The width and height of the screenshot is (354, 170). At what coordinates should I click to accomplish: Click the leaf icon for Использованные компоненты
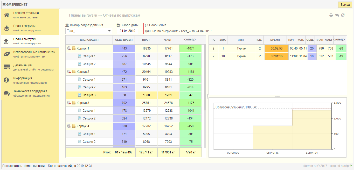click(x=7, y=54)
